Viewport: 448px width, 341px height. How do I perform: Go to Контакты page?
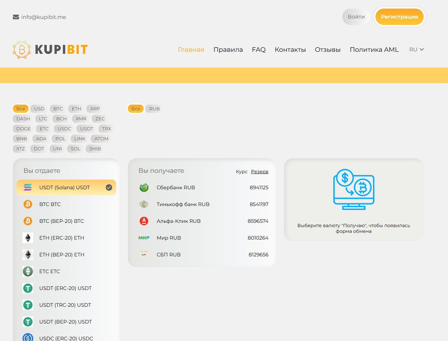click(x=290, y=50)
